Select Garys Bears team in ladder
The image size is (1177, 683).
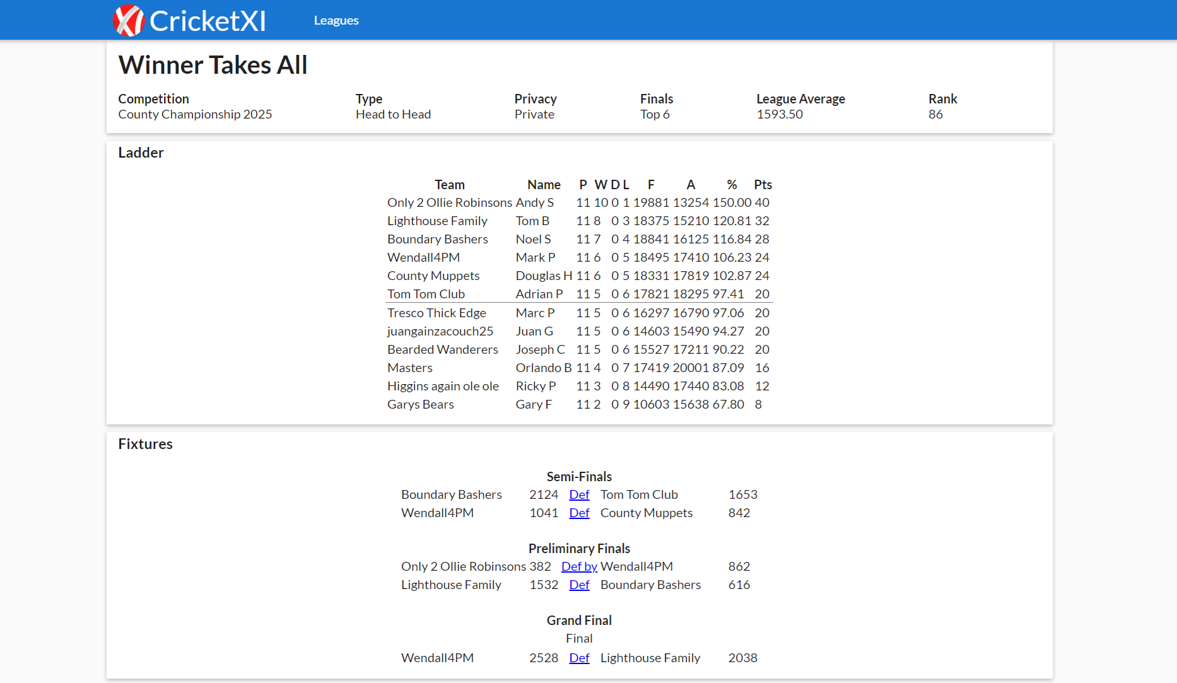(420, 405)
